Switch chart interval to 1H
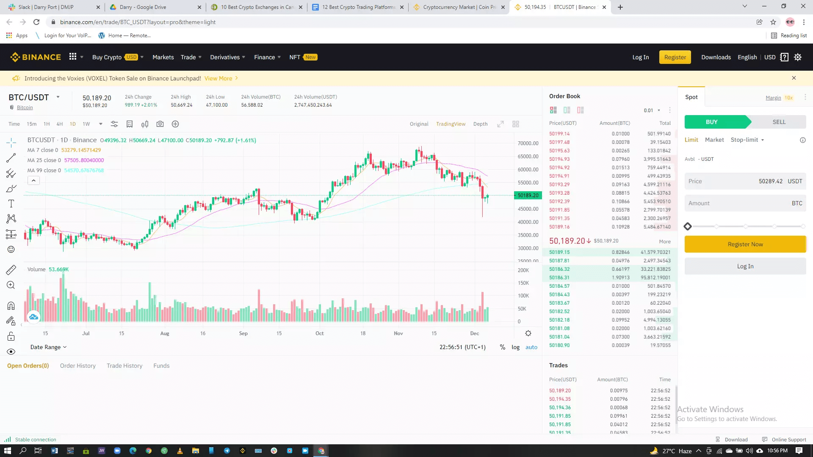This screenshot has width=813, height=457. click(47, 124)
